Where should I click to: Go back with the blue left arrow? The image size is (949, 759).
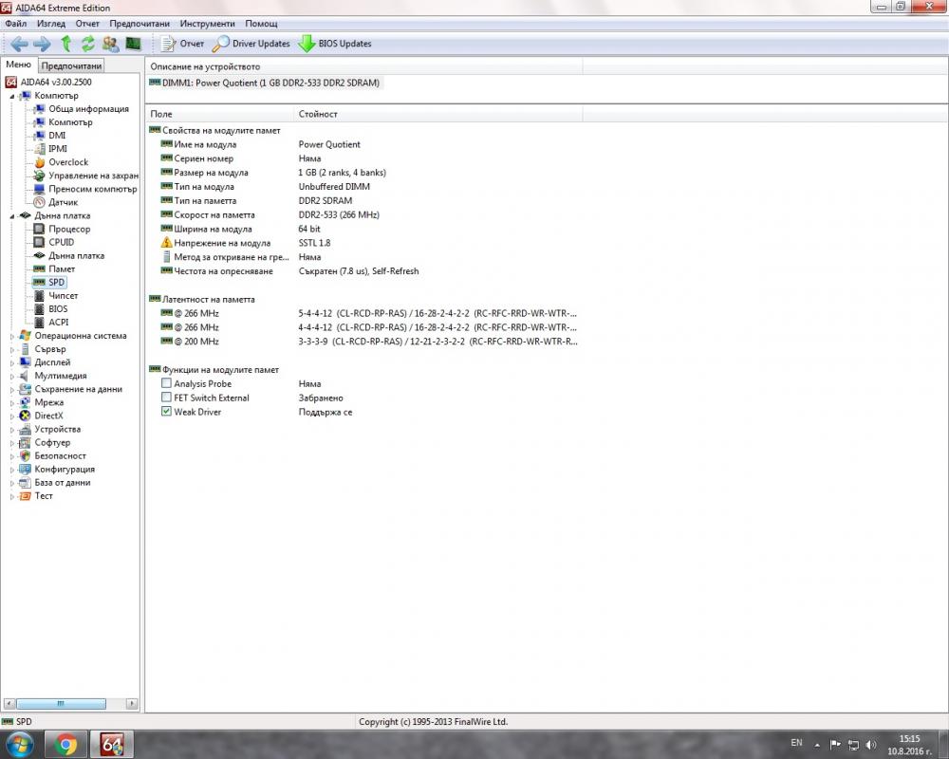[x=19, y=44]
